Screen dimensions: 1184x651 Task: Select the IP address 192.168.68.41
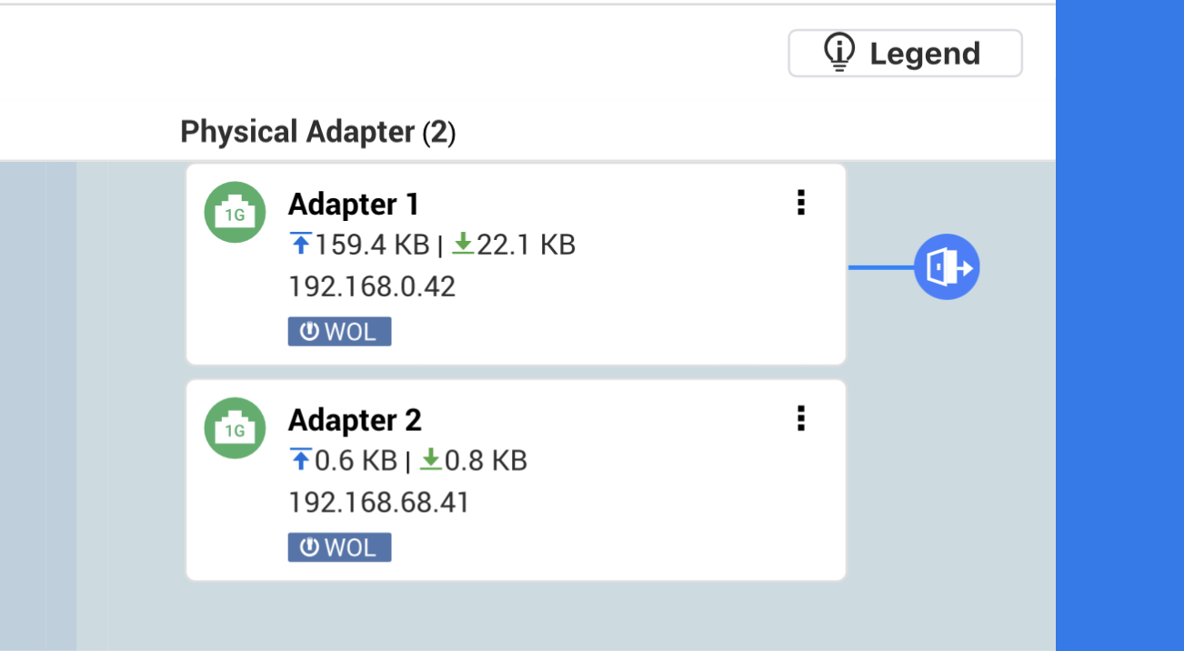pyautogui.click(x=378, y=503)
